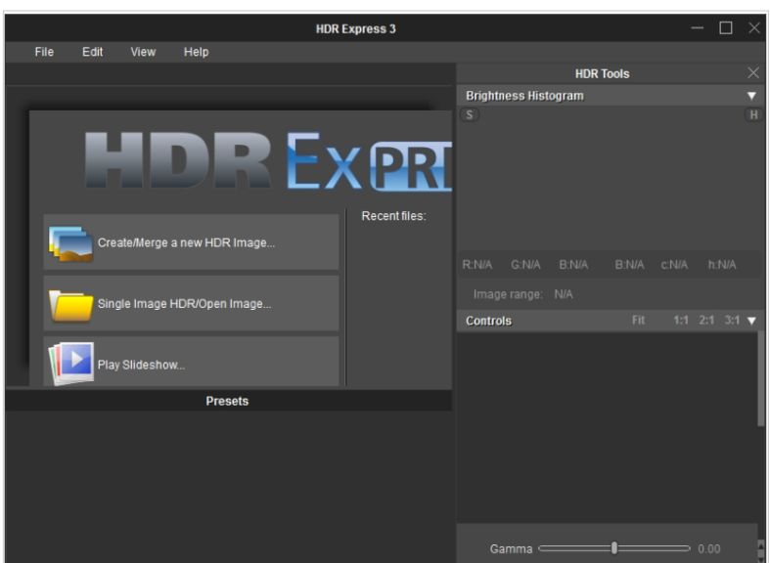
Task: Open the Edit menu
Action: click(92, 52)
